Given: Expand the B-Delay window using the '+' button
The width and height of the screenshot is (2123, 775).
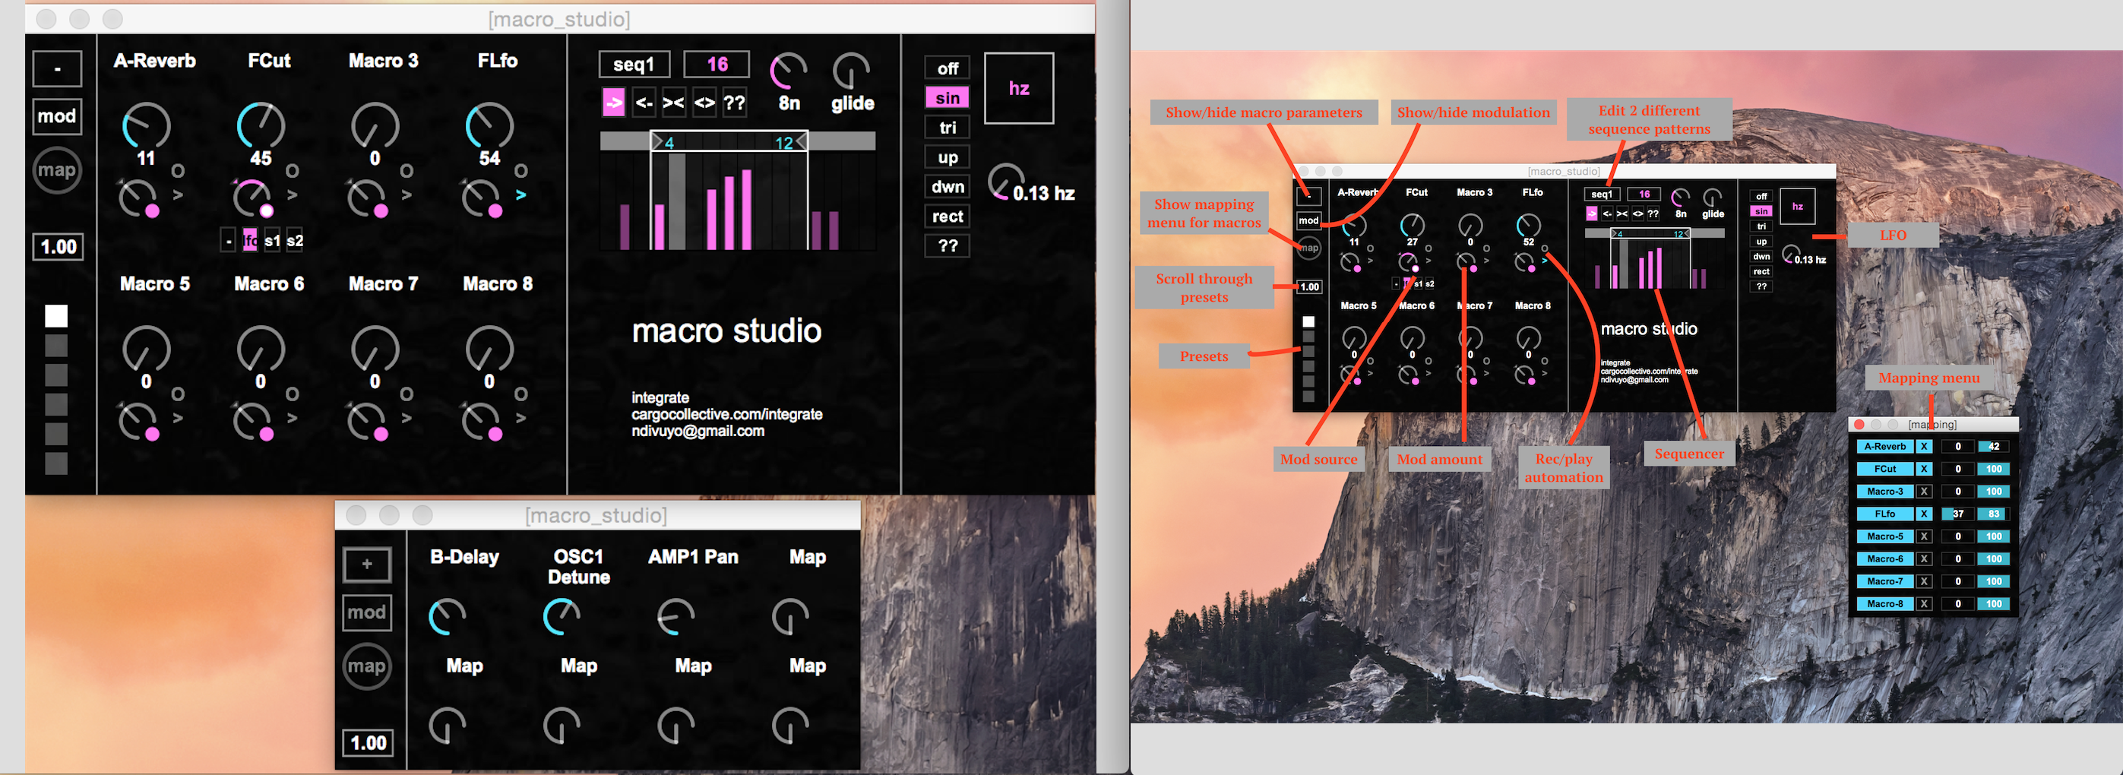Looking at the screenshot, I should point(367,565).
